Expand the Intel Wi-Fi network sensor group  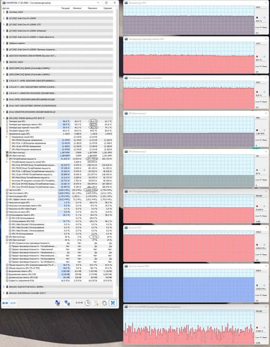3,287
